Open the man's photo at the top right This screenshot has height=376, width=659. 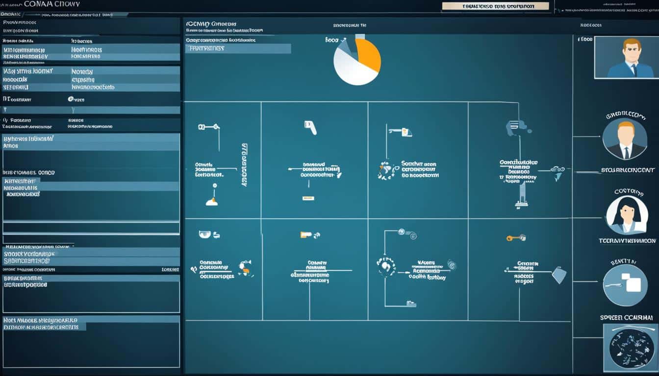click(624, 57)
